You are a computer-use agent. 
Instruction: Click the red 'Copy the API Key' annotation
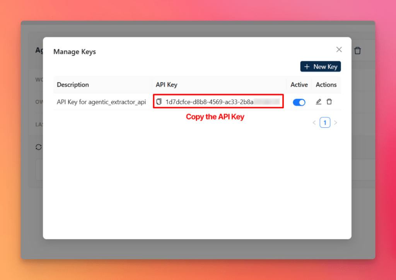pos(215,117)
